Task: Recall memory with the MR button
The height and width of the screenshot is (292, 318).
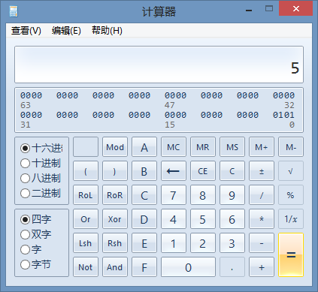Action: coord(203,147)
